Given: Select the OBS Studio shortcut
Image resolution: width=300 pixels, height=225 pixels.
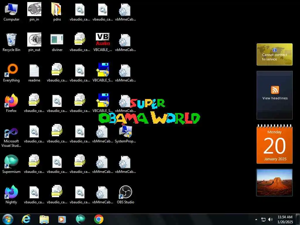Looking at the screenshot, I should pos(125,195).
